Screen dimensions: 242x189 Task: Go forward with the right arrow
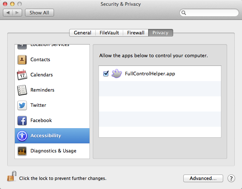[17, 13]
